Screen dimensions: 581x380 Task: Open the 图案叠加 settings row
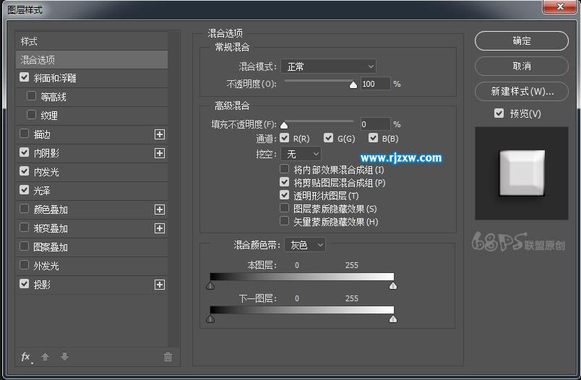click(92, 247)
